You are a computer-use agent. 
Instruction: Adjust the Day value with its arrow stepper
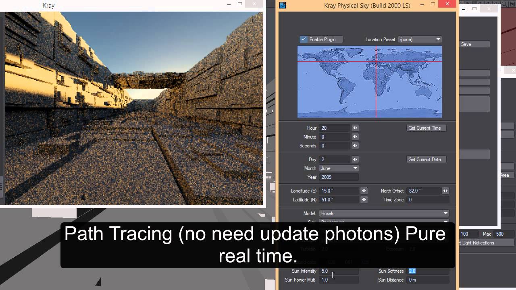pyautogui.click(x=355, y=159)
